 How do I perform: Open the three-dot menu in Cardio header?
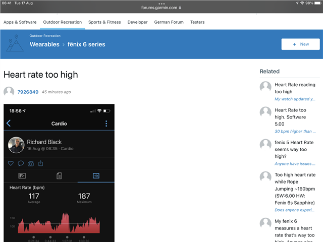click(x=106, y=124)
